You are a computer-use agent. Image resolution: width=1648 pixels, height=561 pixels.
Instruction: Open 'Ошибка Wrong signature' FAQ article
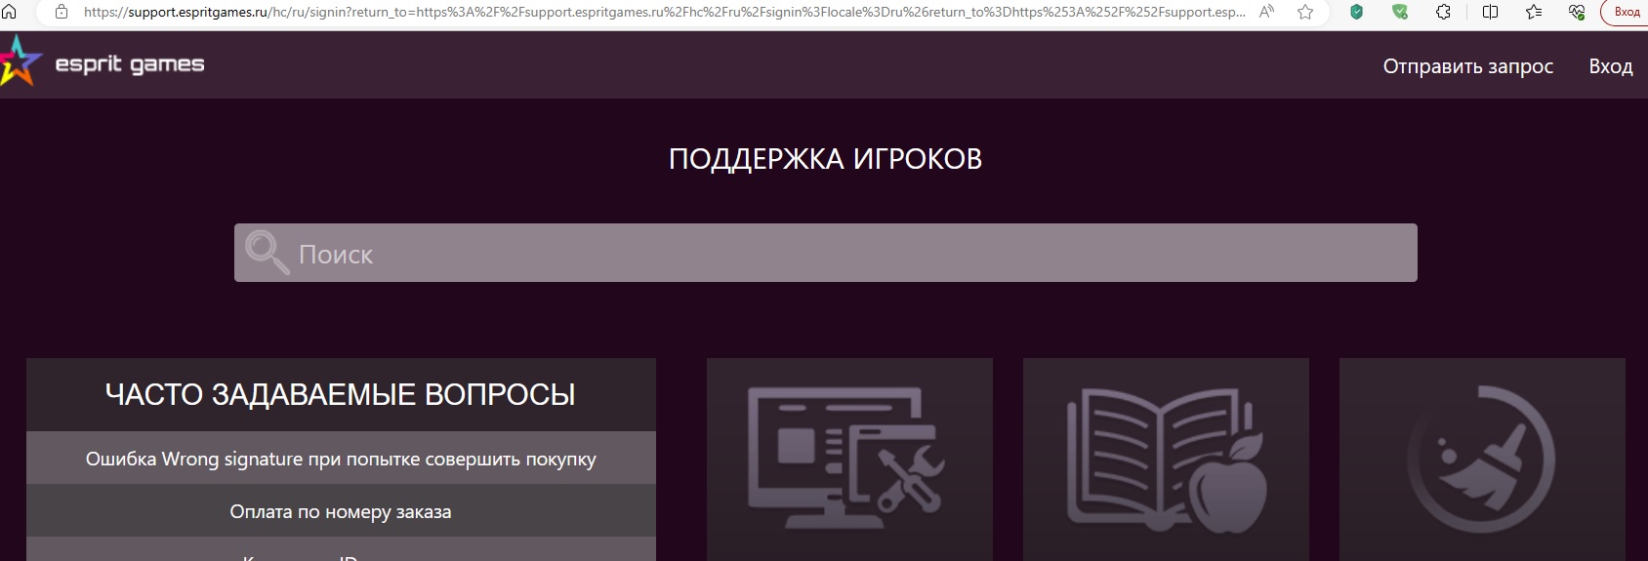coord(341,459)
